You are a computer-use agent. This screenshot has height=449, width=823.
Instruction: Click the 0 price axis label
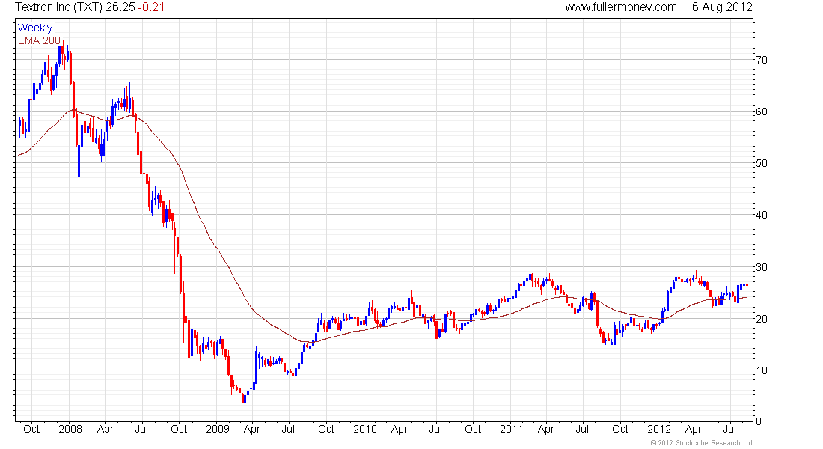[x=759, y=421]
